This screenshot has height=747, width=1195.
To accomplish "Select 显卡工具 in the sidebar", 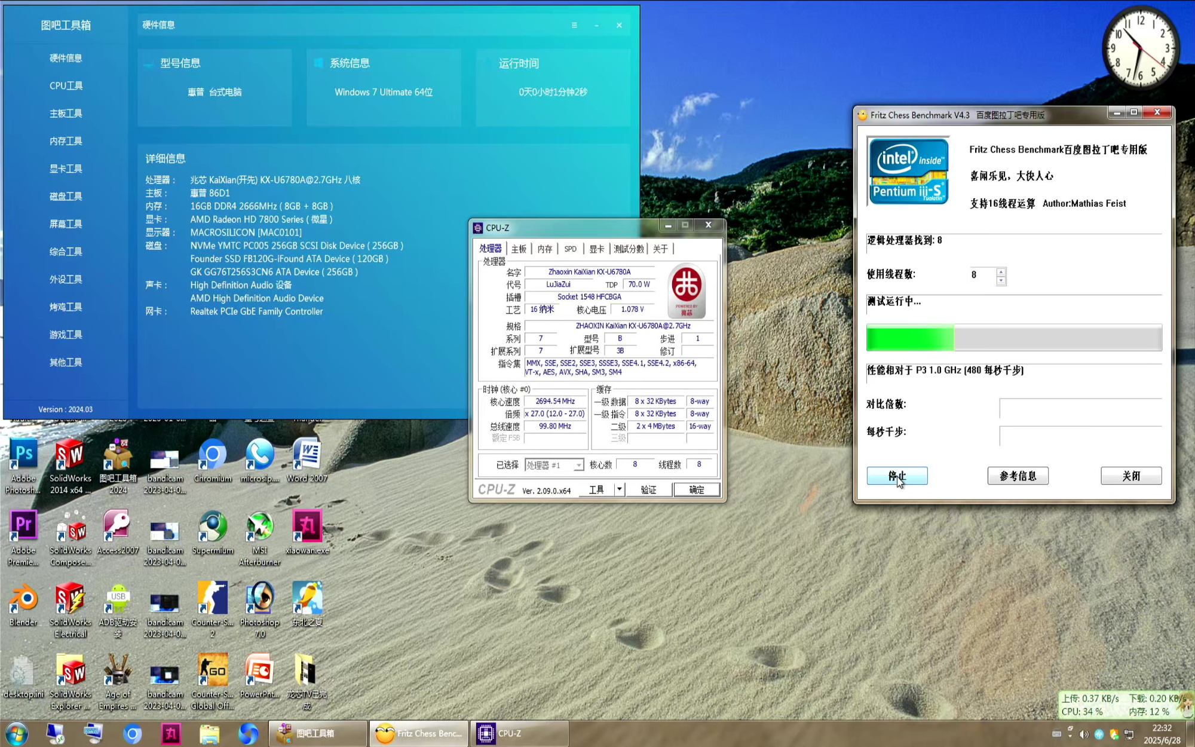I will 66,169.
